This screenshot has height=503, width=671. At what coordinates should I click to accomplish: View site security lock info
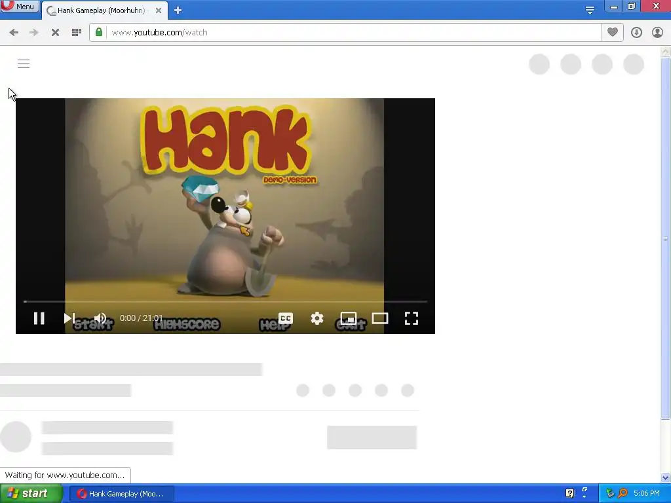tap(99, 32)
